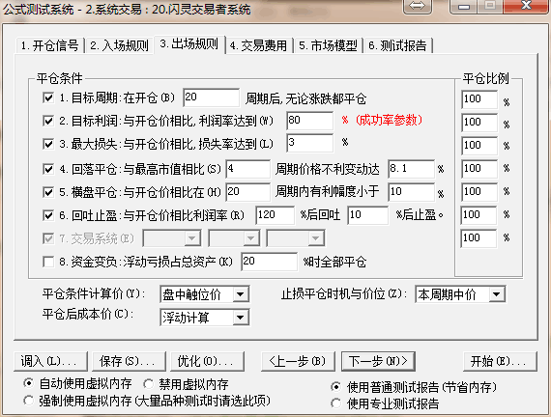Edit the 回落平仓 percentage field showing 8.1
This screenshot has width=551, height=417.
point(411,169)
